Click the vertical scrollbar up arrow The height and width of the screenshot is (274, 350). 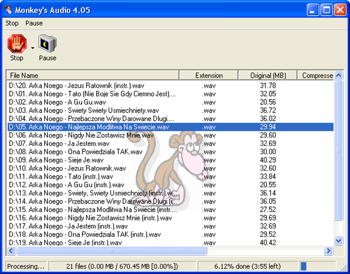[x=339, y=75]
